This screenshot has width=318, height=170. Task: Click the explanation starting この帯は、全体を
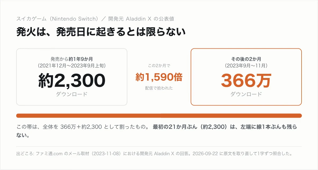coord(83,127)
